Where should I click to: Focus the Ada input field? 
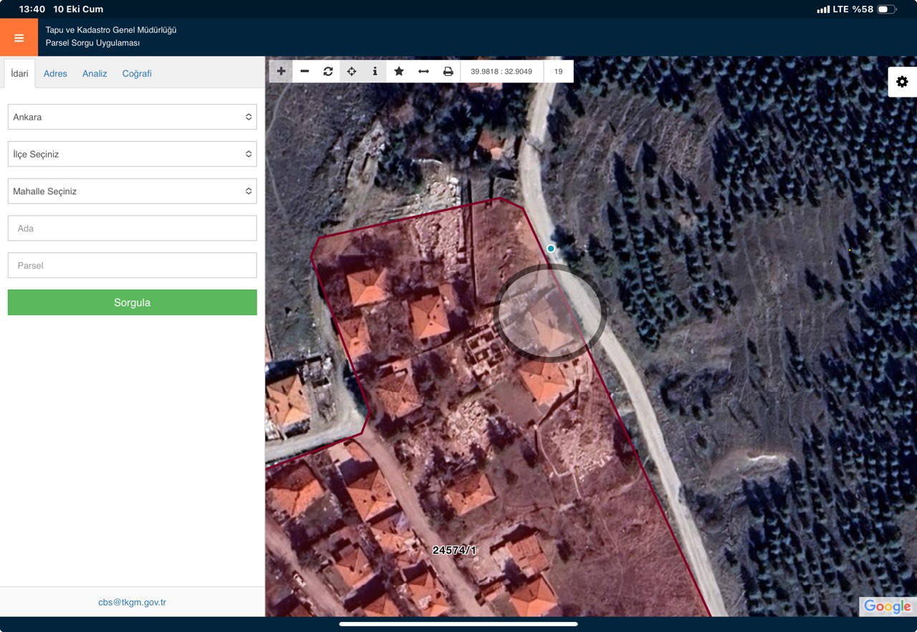point(132,229)
